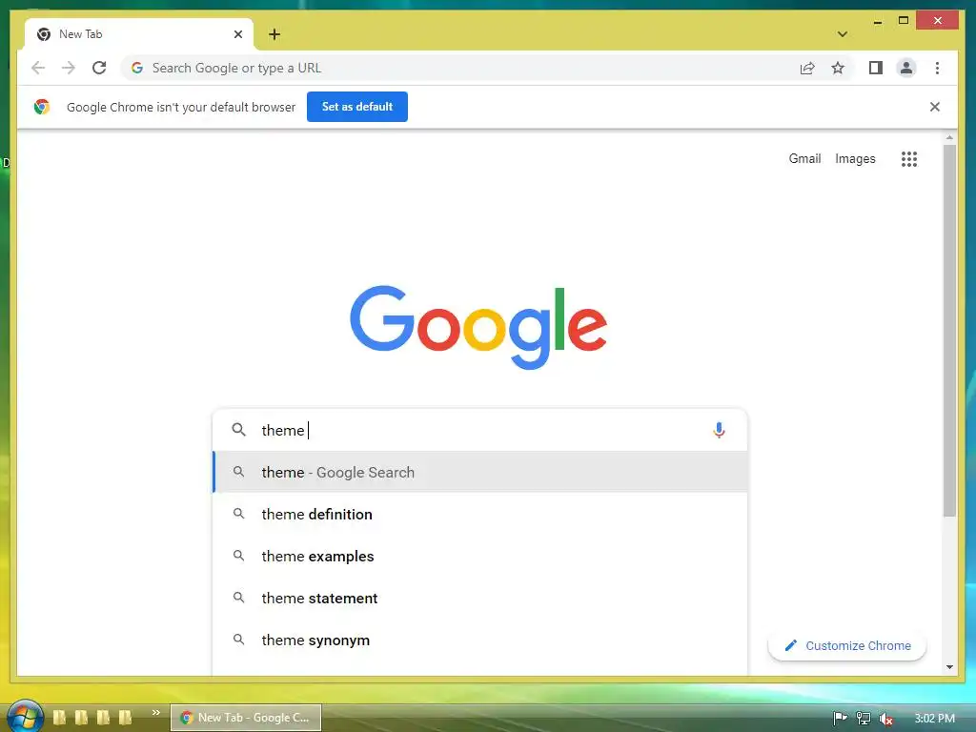
Task: Open the network tray icon
Action: pos(864,719)
